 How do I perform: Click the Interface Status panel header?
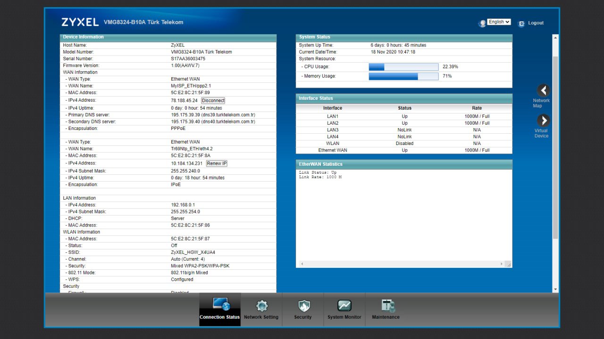(x=404, y=98)
